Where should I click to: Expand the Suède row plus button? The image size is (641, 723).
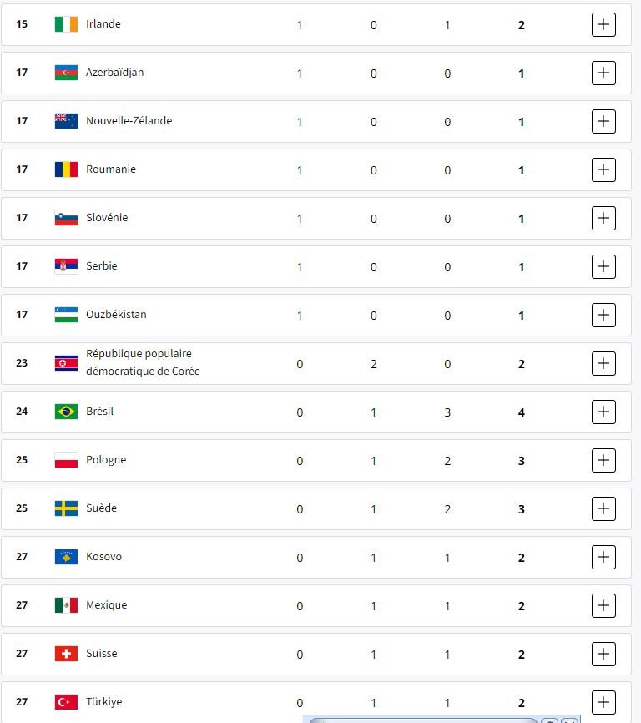pos(603,508)
